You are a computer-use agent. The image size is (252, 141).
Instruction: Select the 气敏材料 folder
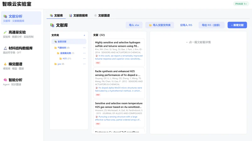[x=62, y=48]
